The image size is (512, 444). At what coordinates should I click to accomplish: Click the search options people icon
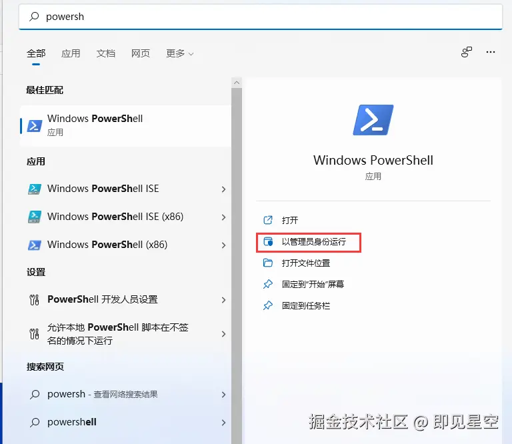(466, 52)
